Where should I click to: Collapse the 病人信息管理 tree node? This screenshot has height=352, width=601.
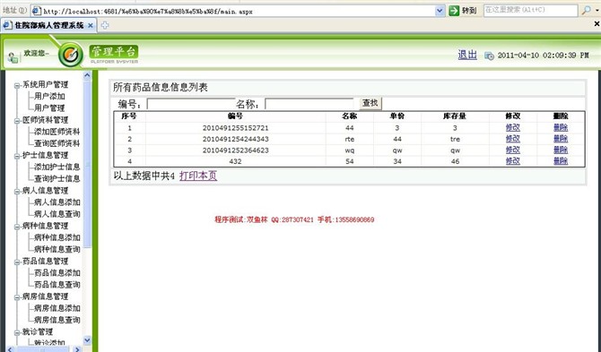[17, 192]
